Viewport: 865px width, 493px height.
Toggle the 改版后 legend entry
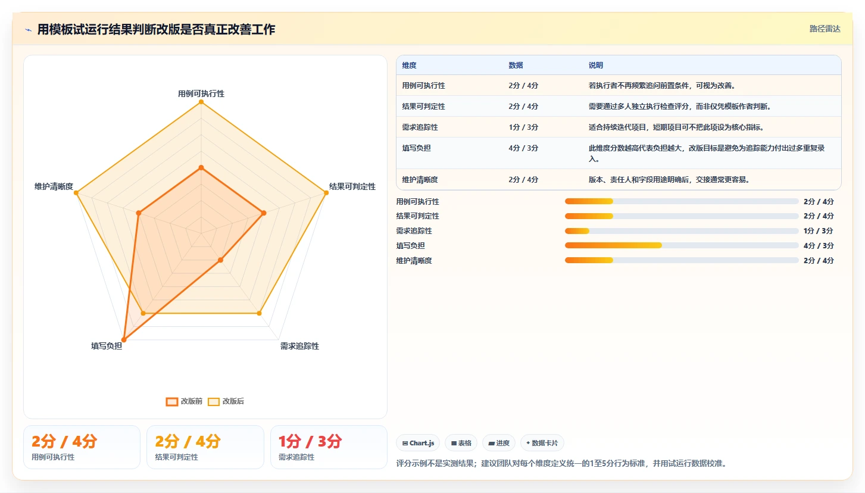[226, 401]
